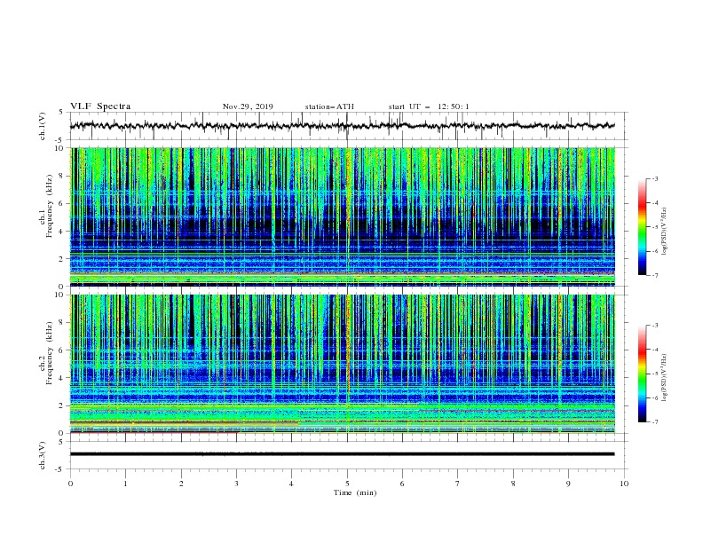This screenshot has height=543, width=703.
Task: Click the "start UT = 12:50: 1" text
Action: coord(429,106)
